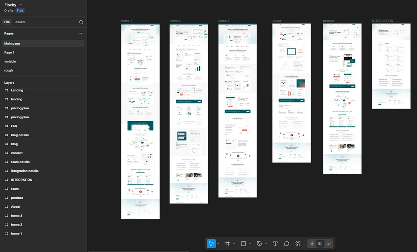Click the About frame label on canvas

tap(277, 21)
